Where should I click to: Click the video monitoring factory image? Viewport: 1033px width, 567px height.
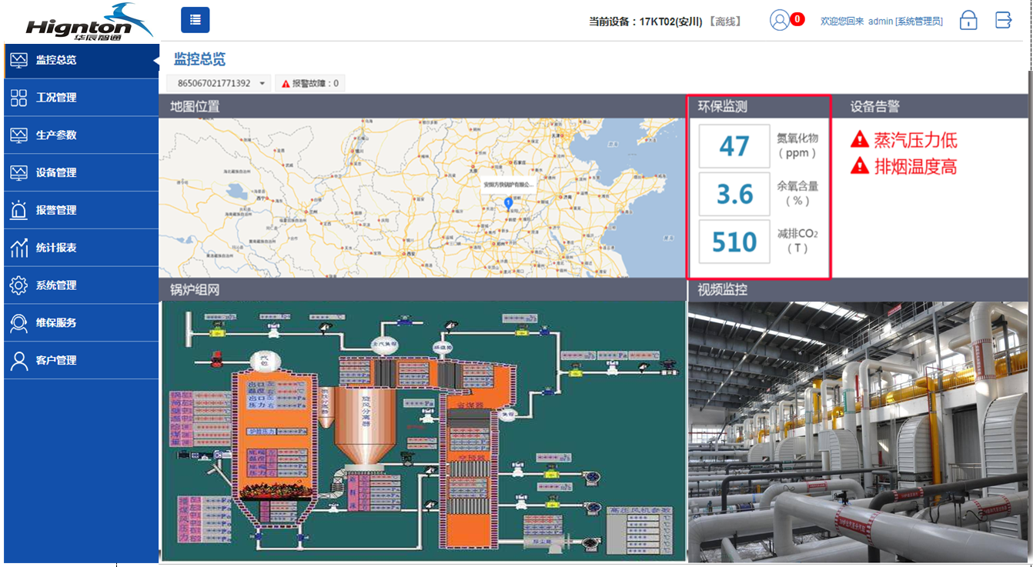[x=857, y=432]
